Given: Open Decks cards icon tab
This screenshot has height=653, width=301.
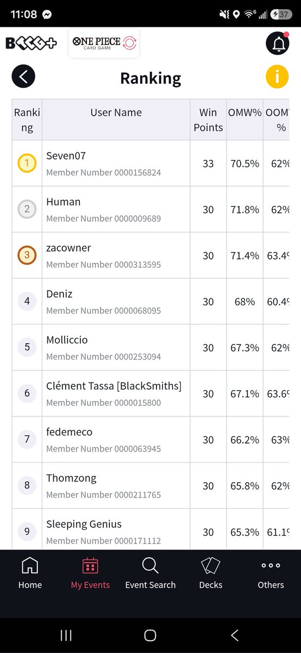Looking at the screenshot, I should click(211, 574).
